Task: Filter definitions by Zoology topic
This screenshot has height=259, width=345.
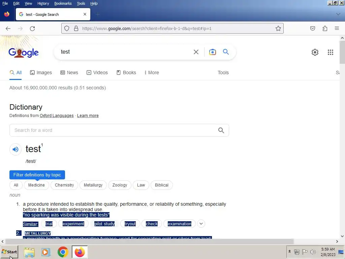Action: (x=120, y=185)
